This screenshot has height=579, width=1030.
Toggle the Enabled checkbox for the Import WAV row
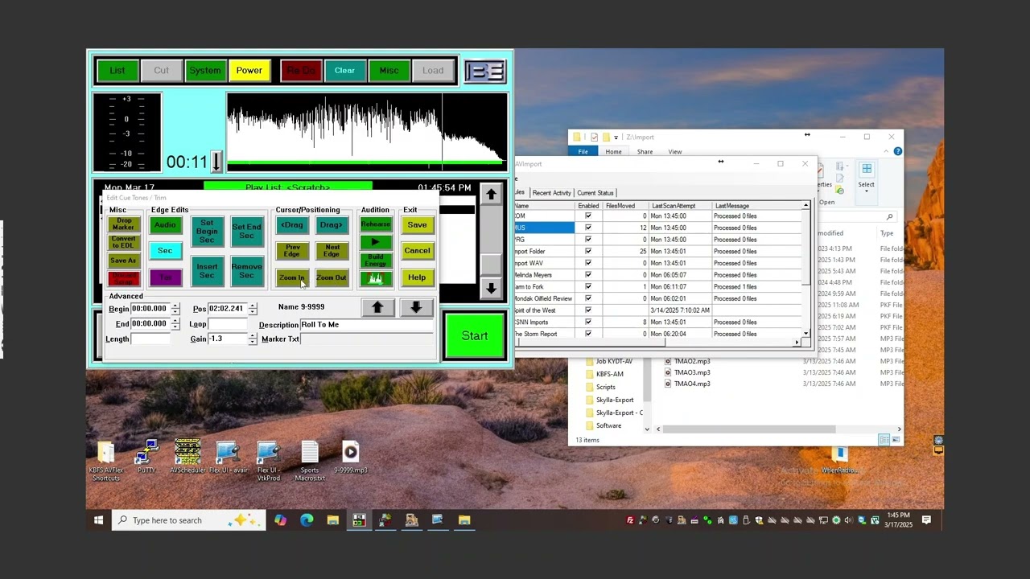[x=588, y=263]
